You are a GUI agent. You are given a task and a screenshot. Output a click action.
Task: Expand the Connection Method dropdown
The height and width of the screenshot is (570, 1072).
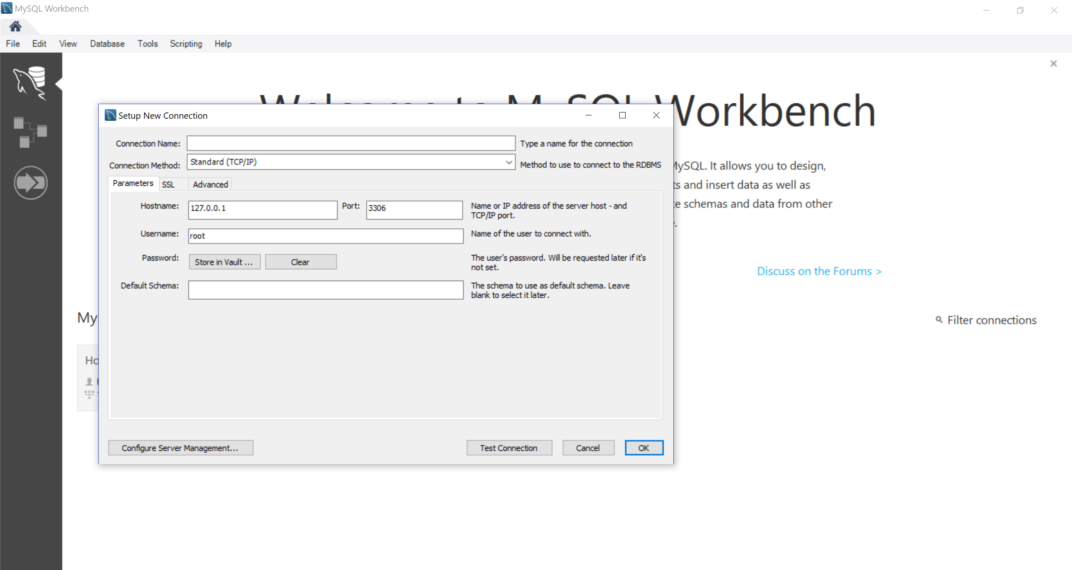point(509,162)
